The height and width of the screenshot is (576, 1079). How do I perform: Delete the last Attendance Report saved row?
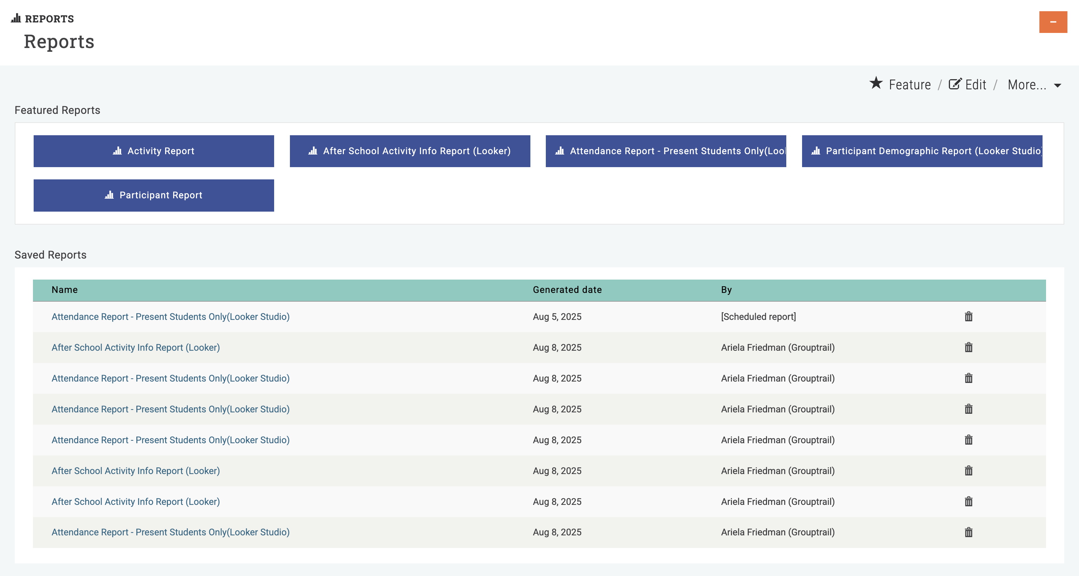click(969, 532)
